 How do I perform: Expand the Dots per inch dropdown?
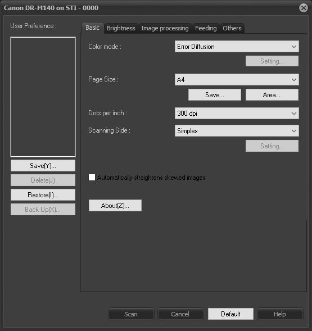tap(237, 114)
